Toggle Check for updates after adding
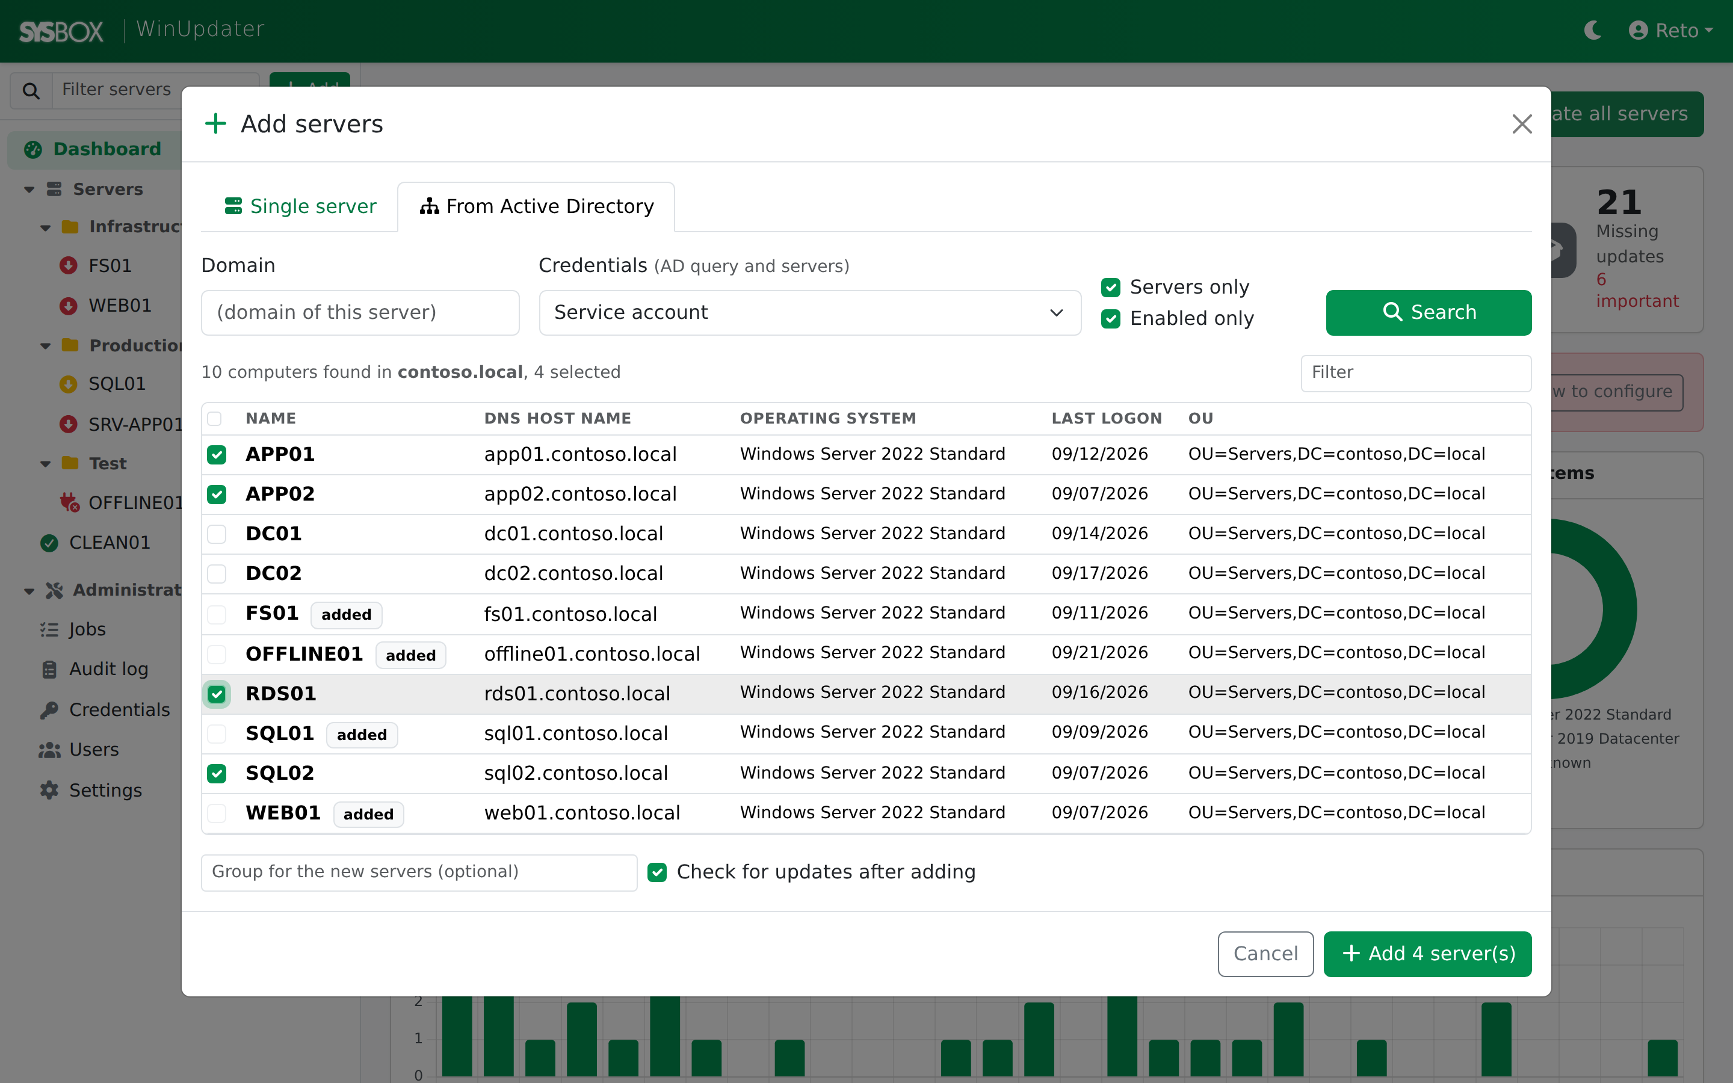 pos(656,872)
